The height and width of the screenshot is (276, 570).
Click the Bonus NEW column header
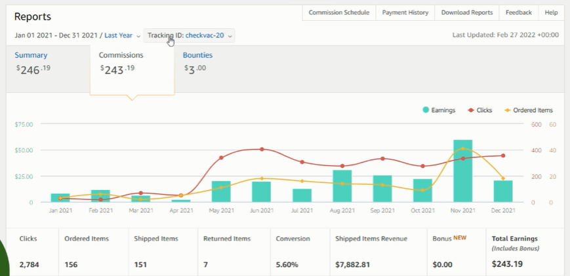pos(449,239)
